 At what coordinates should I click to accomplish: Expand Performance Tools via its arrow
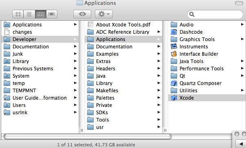242,68
